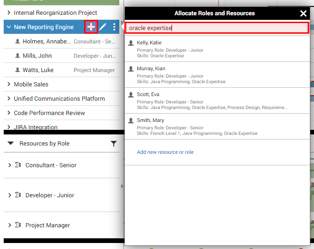Expand the Project Manager role
314x249 pixels.
[x=10, y=225]
